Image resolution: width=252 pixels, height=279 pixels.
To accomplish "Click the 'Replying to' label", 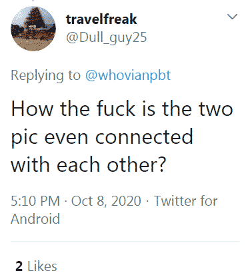I will point(45,75).
